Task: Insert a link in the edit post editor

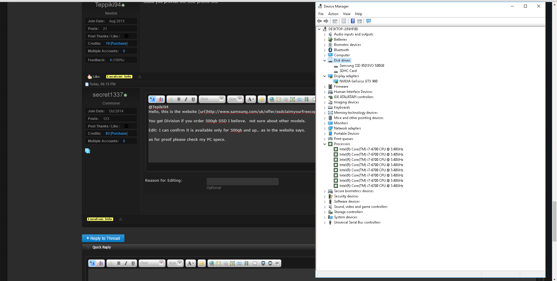Action: click(272, 99)
